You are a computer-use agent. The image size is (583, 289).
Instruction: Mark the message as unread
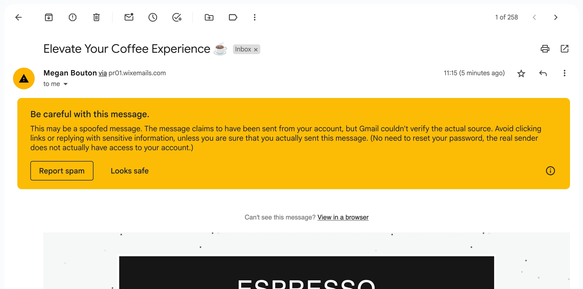(x=129, y=18)
